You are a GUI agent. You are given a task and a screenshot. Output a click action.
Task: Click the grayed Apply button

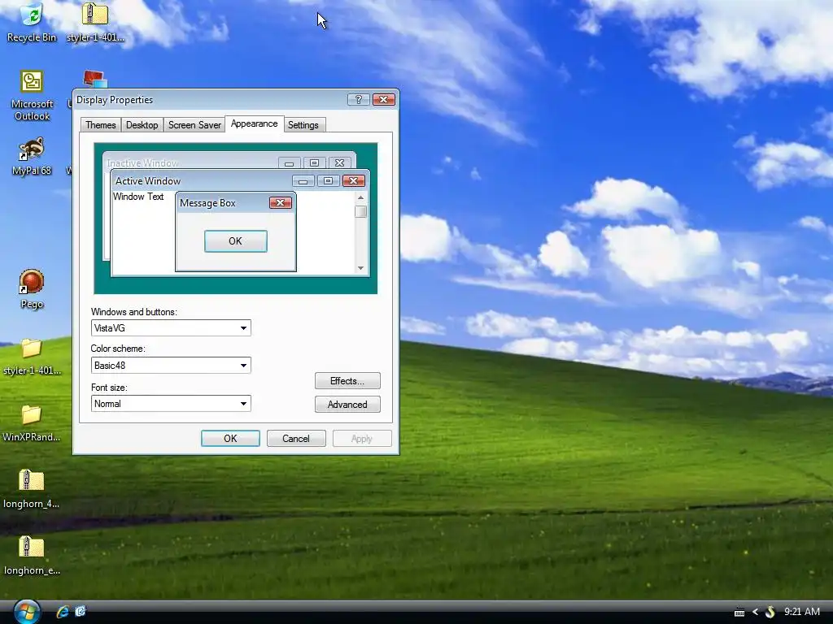[362, 438]
